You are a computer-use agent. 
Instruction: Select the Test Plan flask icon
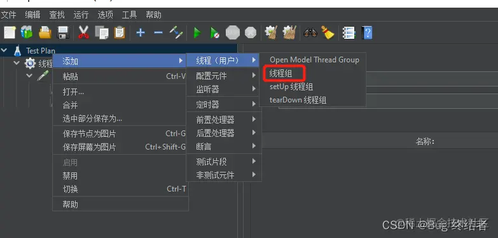(x=17, y=50)
